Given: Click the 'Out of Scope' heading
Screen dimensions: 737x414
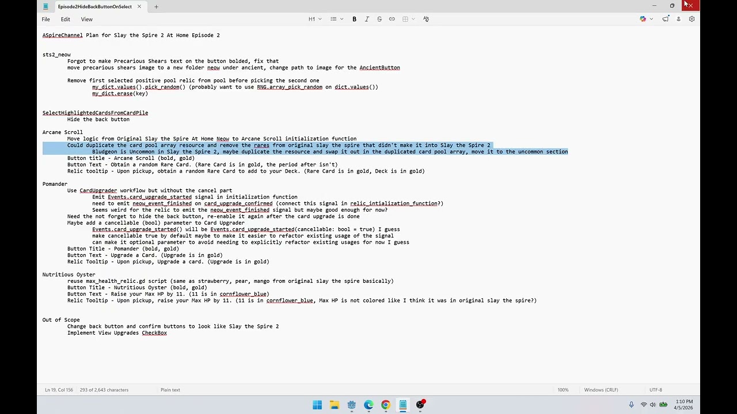Looking at the screenshot, I should click(61, 320).
